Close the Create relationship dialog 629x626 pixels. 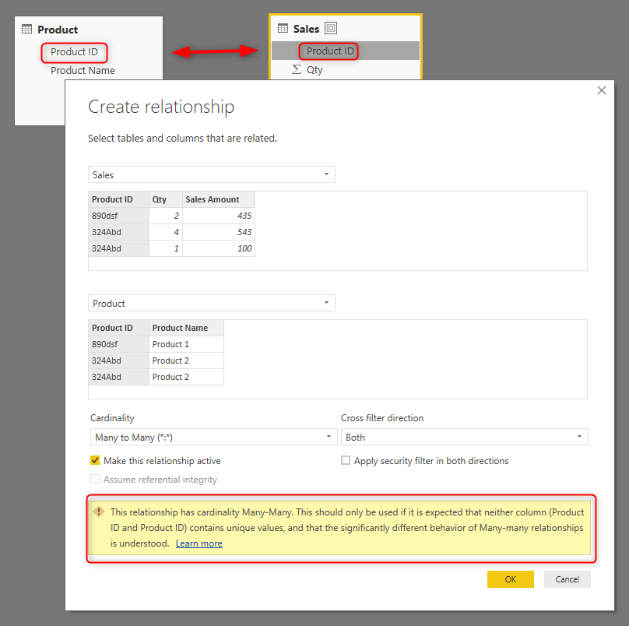(x=601, y=90)
